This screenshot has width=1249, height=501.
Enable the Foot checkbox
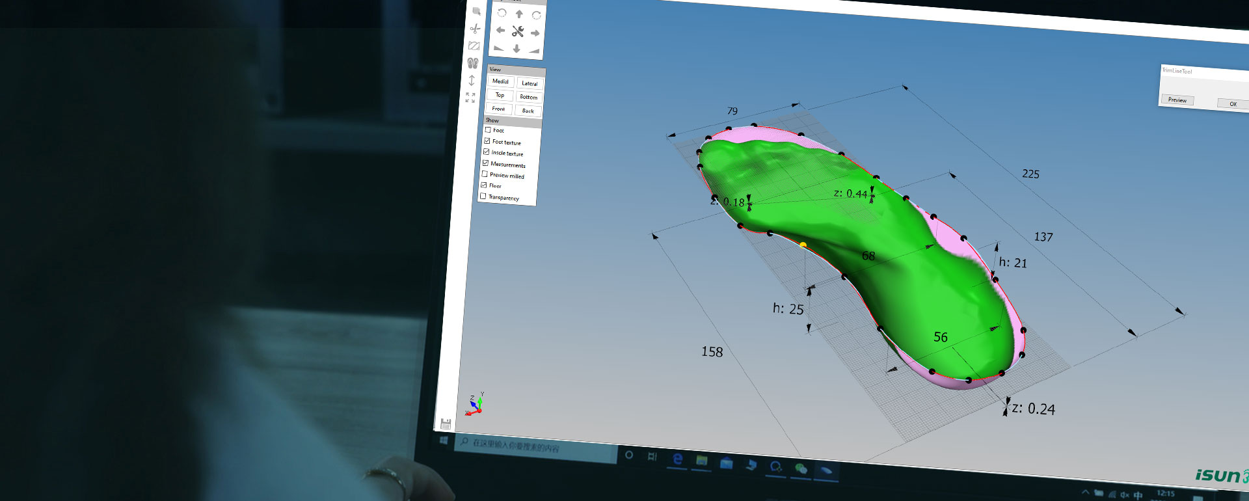click(x=488, y=129)
